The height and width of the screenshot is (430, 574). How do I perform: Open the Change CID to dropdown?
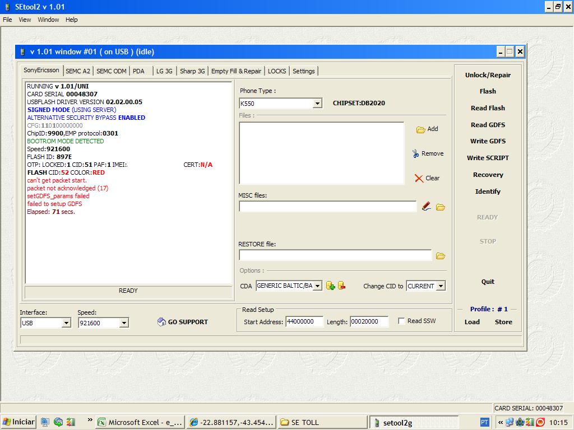click(x=441, y=286)
